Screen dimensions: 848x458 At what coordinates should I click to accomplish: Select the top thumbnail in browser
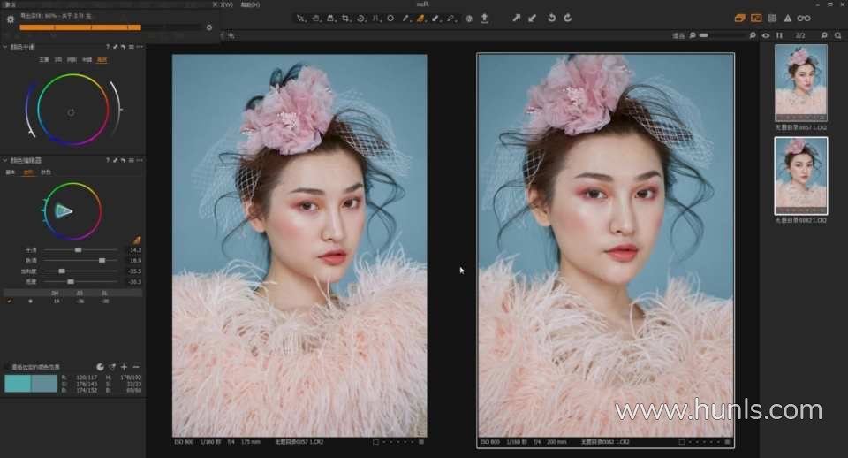coord(800,81)
